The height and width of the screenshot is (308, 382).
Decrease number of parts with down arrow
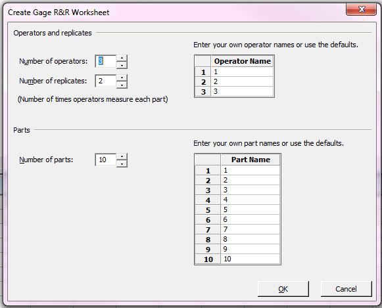(122, 164)
